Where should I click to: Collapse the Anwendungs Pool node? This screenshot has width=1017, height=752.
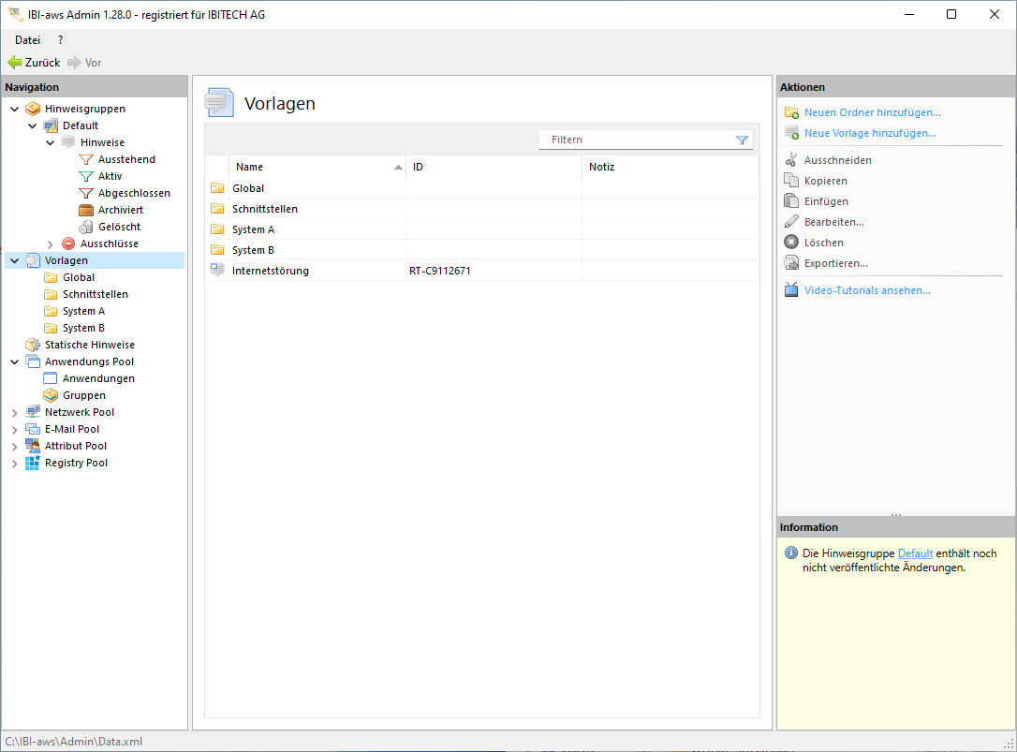(14, 361)
